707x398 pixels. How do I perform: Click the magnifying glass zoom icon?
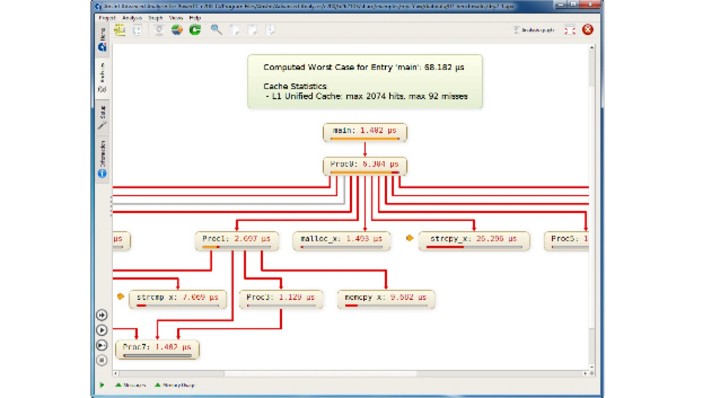tap(216, 30)
